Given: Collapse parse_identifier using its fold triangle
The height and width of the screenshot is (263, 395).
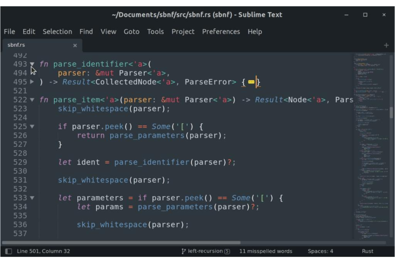Looking at the screenshot, I should 32,64.
